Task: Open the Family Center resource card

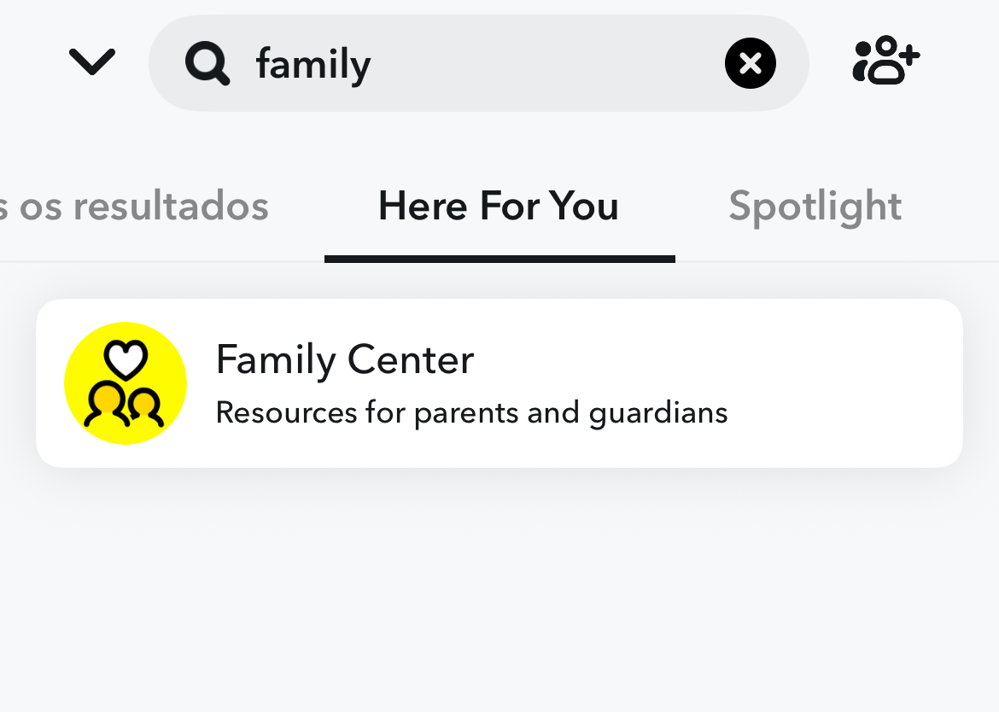Action: pos(499,383)
